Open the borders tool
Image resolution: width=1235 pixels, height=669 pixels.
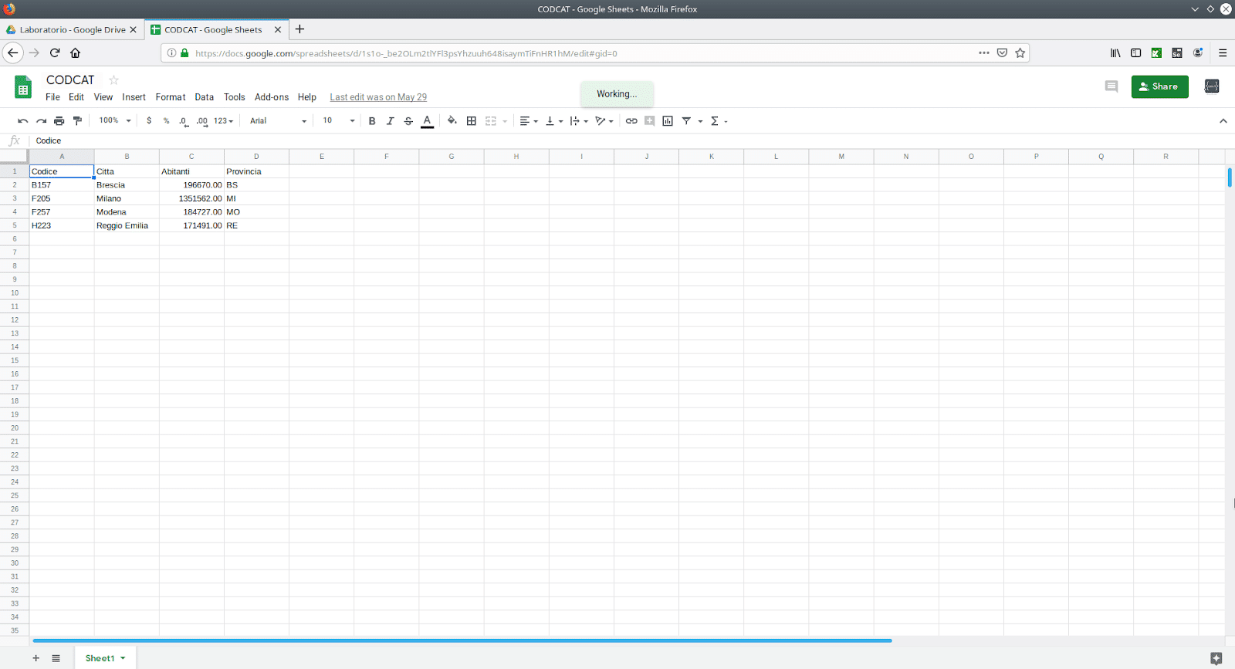click(472, 121)
